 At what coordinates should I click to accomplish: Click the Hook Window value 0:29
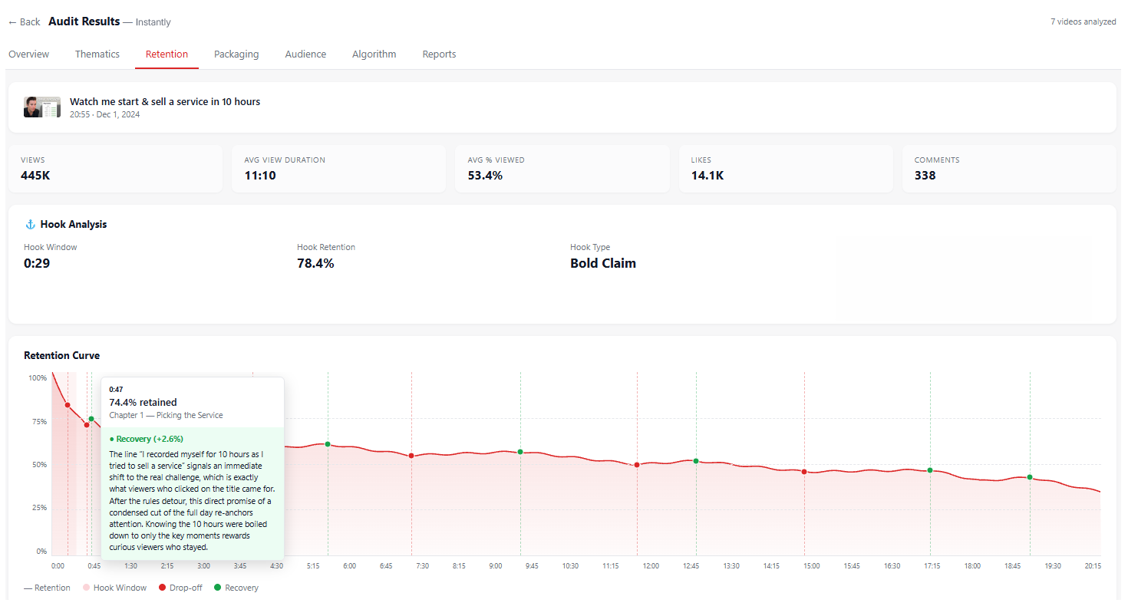(38, 264)
